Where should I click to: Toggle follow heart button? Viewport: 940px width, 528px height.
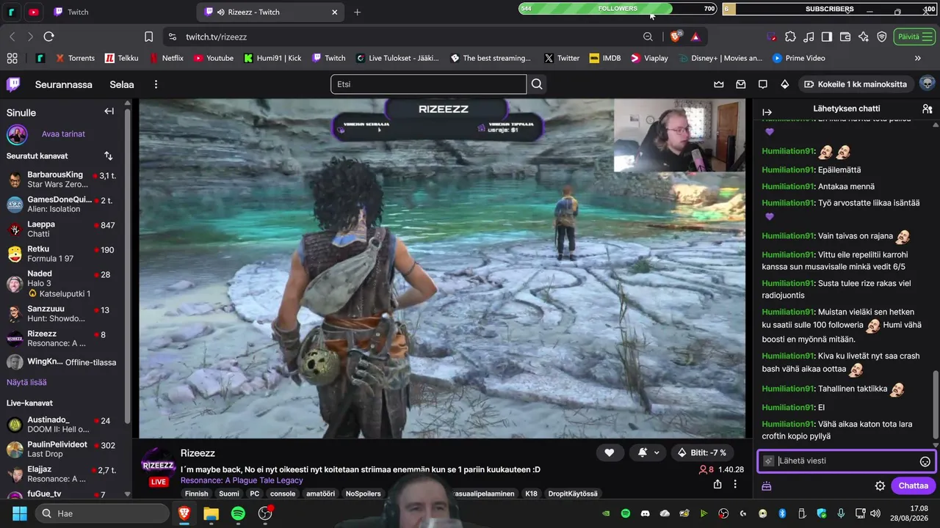(609, 452)
